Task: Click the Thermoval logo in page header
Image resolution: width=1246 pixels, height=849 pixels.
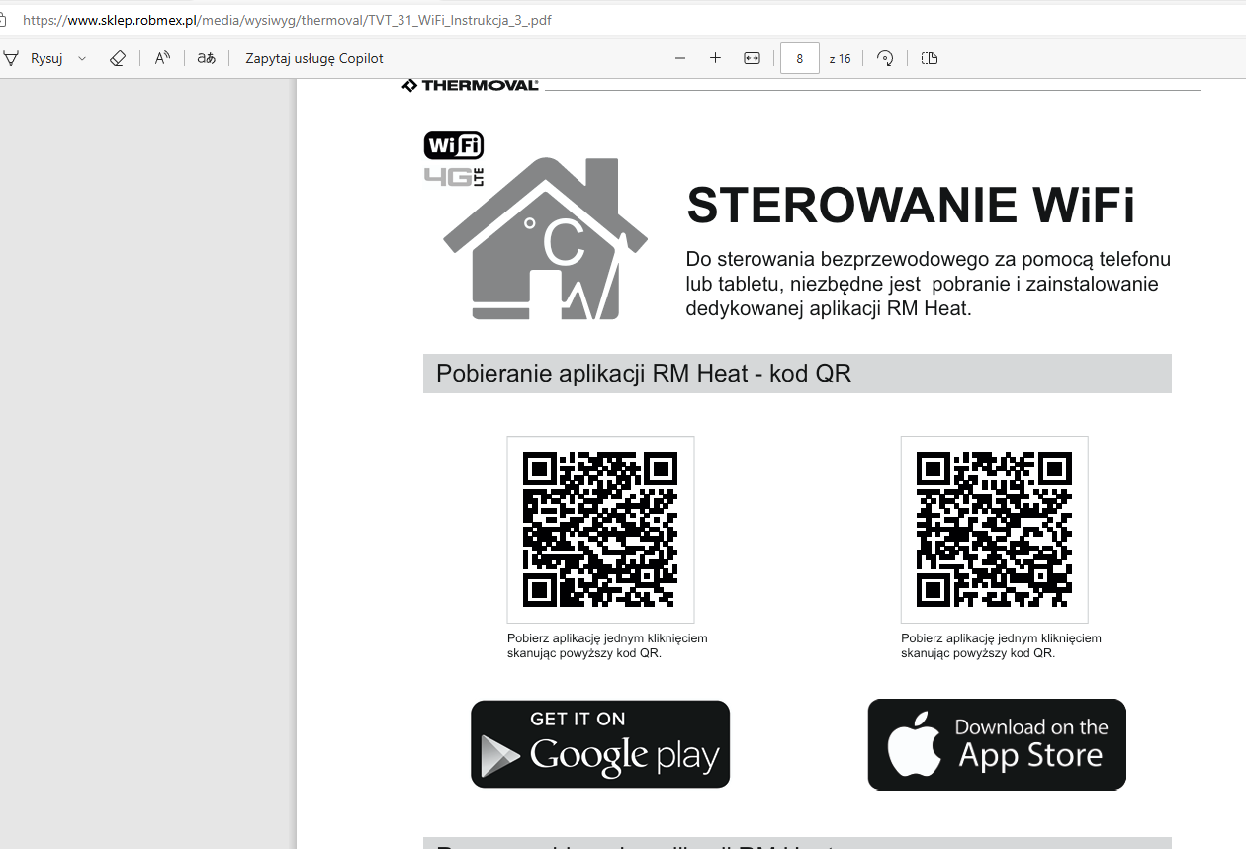Action: click(x=471, y=85)
